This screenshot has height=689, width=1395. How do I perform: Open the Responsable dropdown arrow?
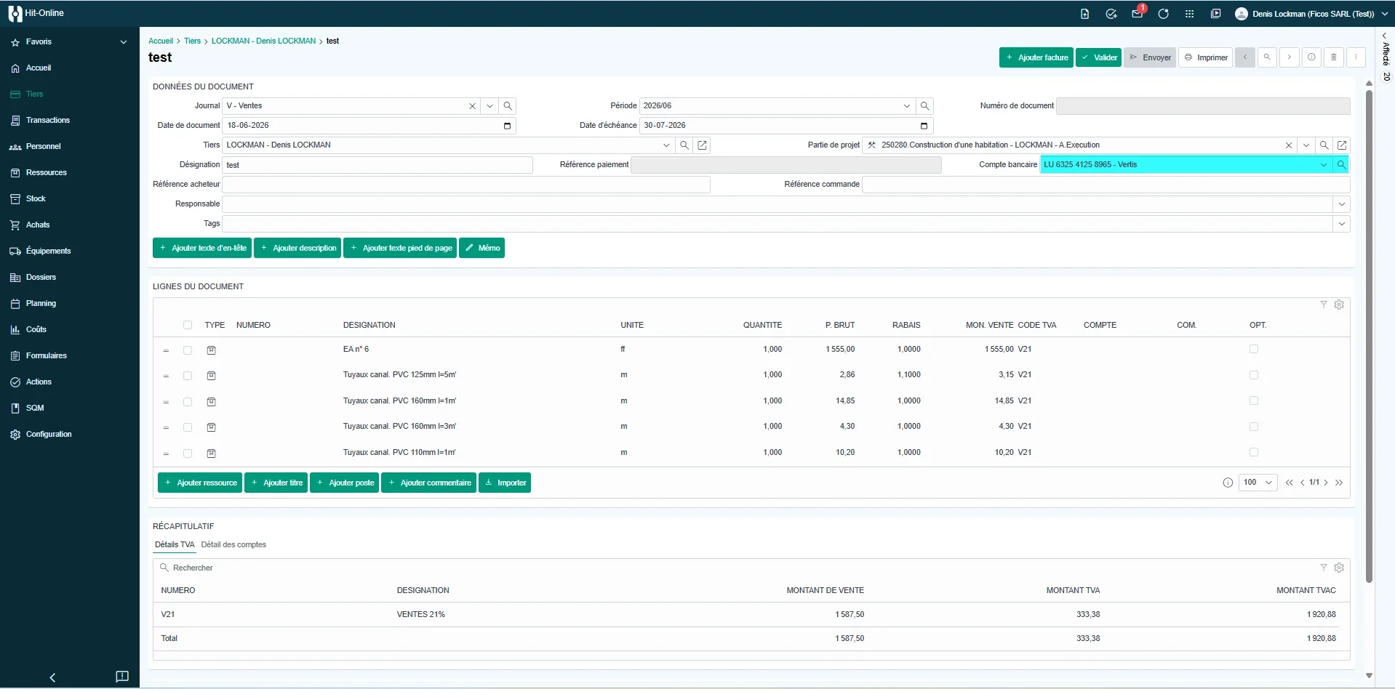click(1342, 204)
